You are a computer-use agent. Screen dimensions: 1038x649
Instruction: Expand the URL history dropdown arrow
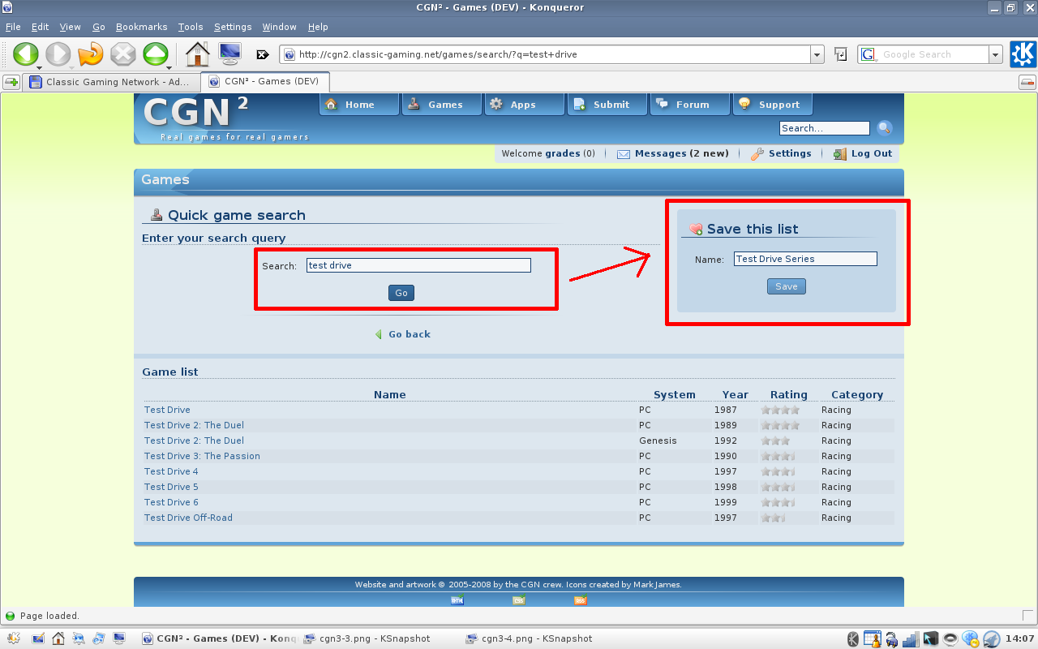tap(817, 54)
